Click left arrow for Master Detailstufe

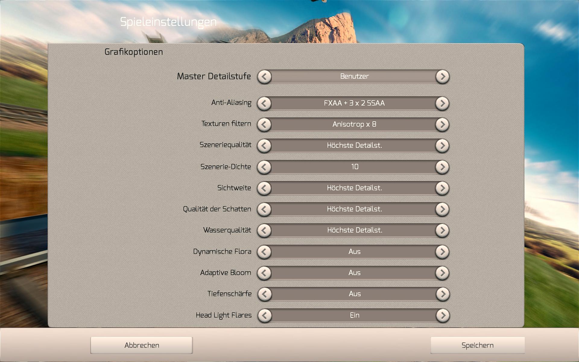(264, 77)
